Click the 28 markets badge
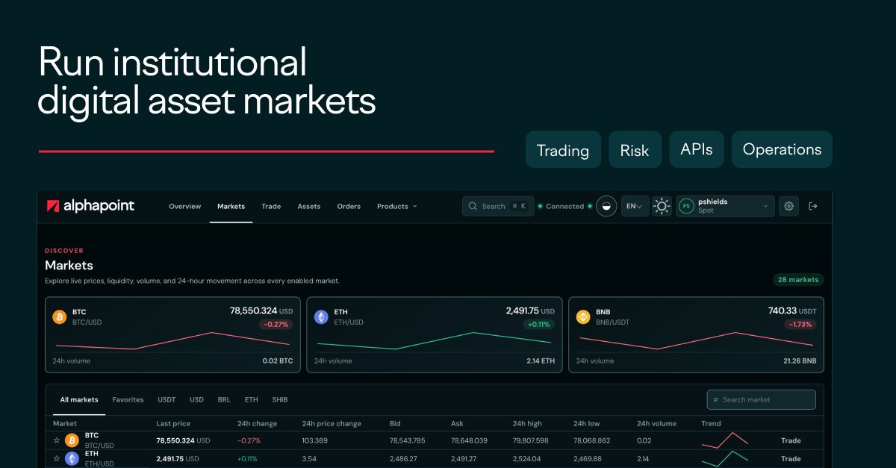The height and width of the screenshot is (468, 896). coord(798,280)
